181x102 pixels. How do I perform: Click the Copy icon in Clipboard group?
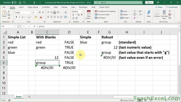9,15
